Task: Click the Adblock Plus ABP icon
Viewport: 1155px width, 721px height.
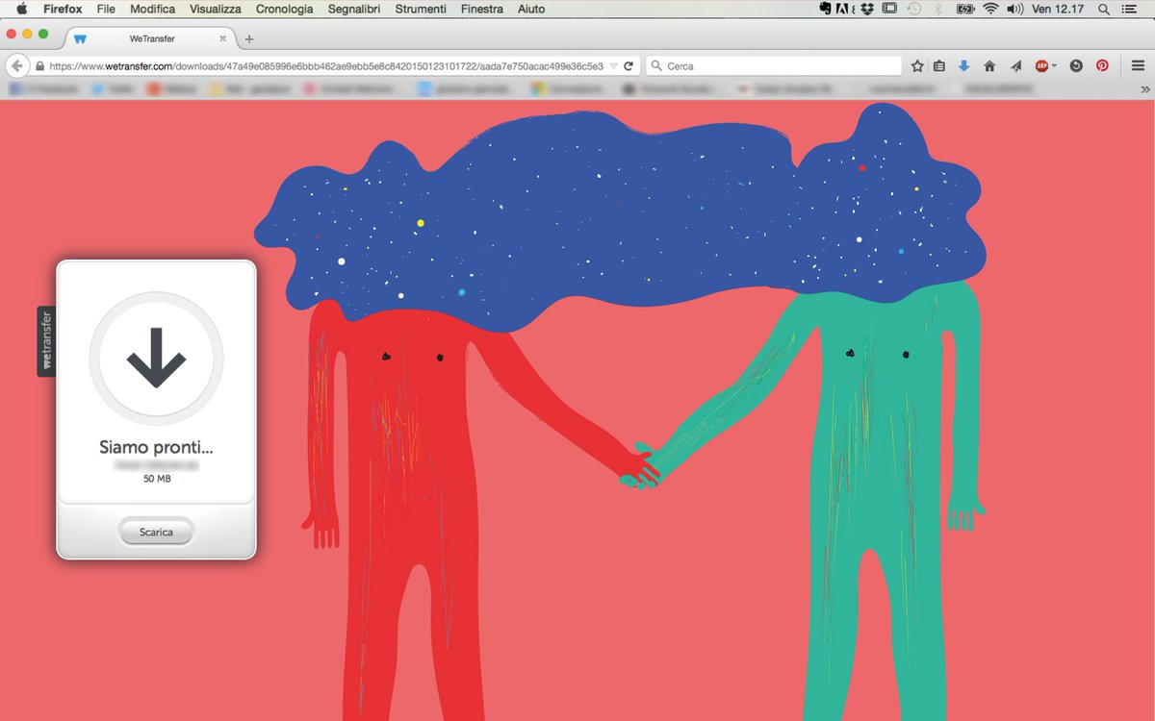Action: click(1041, 66)
